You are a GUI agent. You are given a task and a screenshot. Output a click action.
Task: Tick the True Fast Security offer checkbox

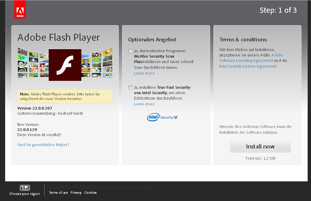[130, 87]
